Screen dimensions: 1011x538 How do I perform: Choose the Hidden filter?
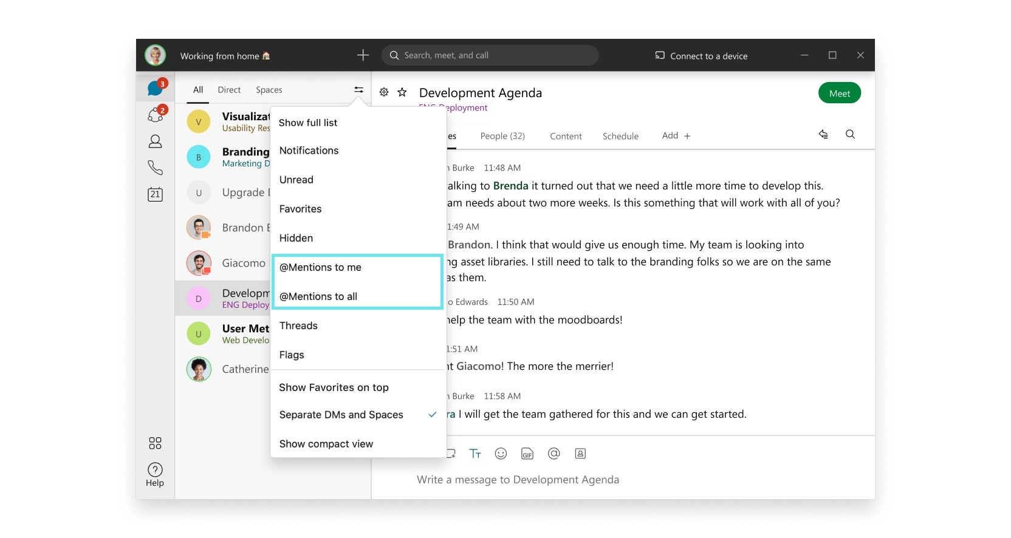[358, 238]
